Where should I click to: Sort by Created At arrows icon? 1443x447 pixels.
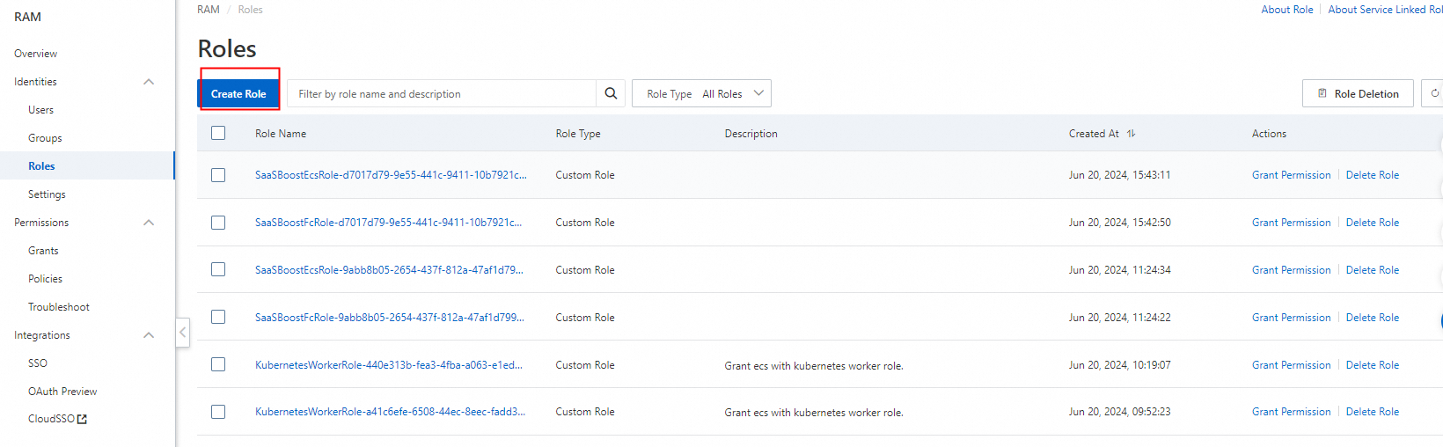[x=1131, y=134]
